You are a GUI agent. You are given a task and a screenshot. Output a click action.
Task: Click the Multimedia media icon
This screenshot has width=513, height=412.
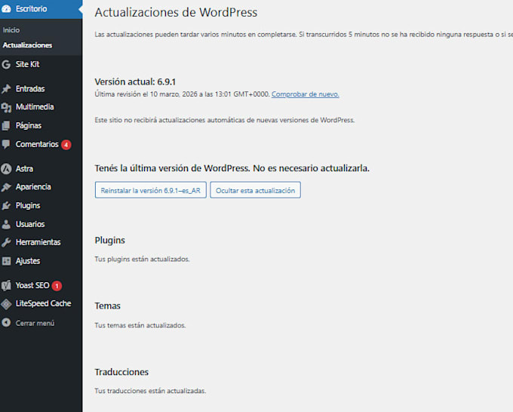pos(6,107)
